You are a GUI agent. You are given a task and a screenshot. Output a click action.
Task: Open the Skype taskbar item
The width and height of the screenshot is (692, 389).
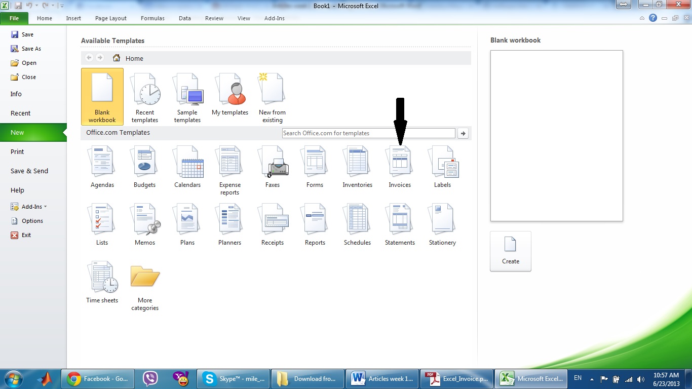pyautogui.click(x=234, y=378)
